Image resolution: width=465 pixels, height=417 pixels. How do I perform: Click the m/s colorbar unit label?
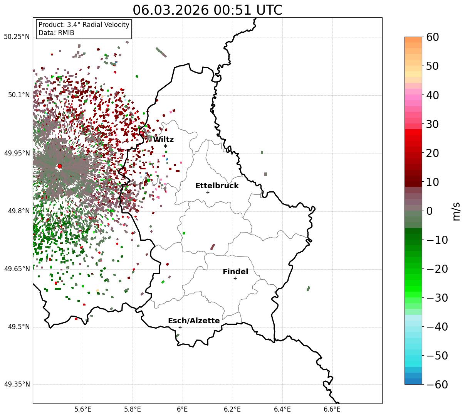[457, 211]
